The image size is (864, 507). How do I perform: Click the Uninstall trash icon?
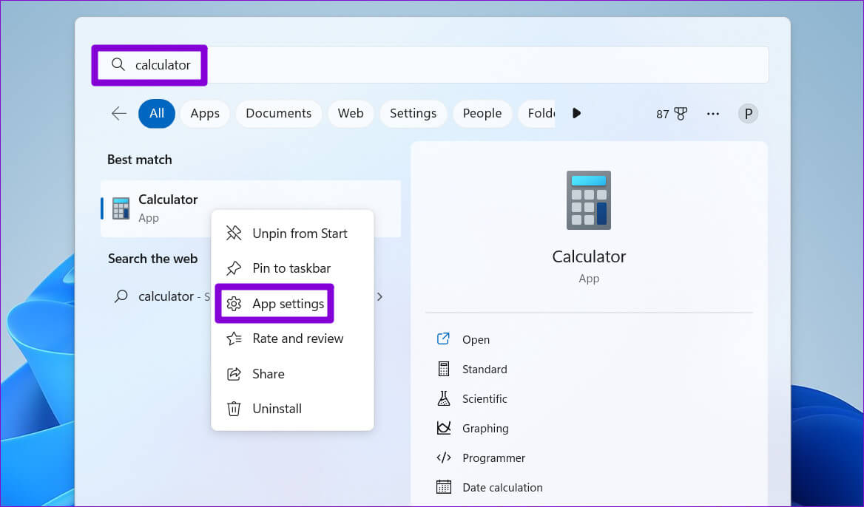pyautogui.click(x=234, y=408)
